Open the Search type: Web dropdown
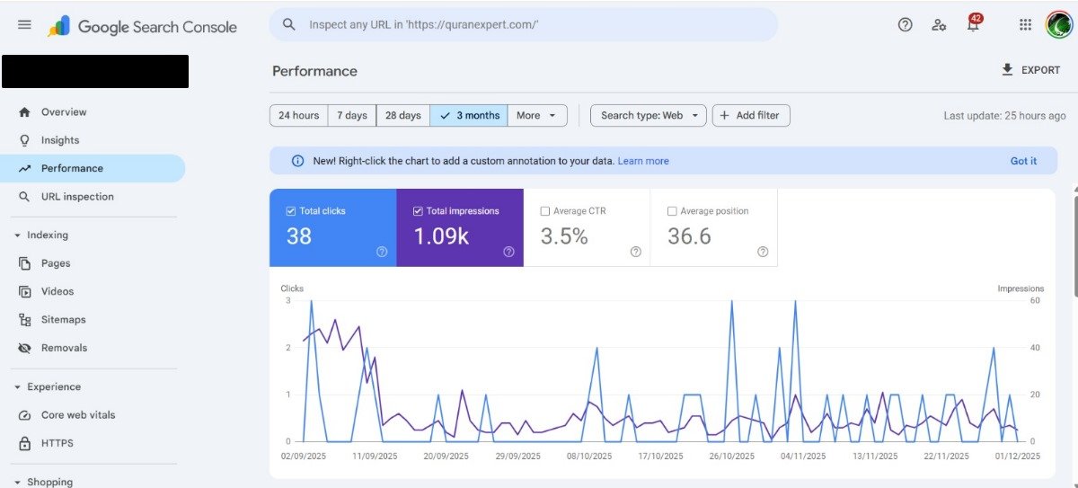Image resolution: width=1078 pixels, height=488 pixels. click(x=648, y=115)
